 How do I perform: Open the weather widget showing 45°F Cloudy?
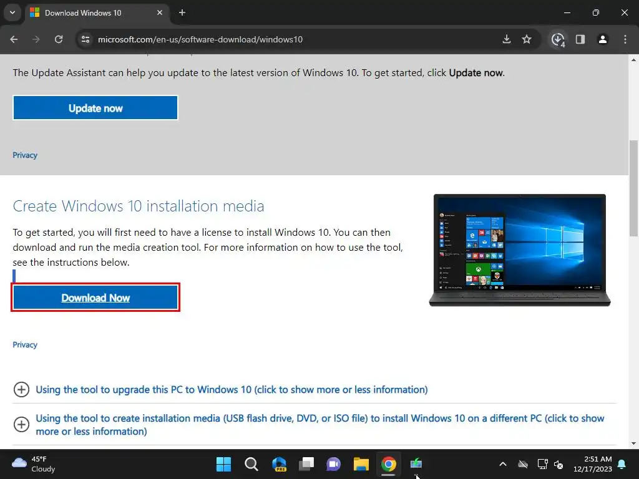(x=34, y=464)
